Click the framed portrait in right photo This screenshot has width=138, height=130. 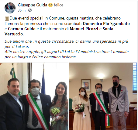click(x=86, y=85)
